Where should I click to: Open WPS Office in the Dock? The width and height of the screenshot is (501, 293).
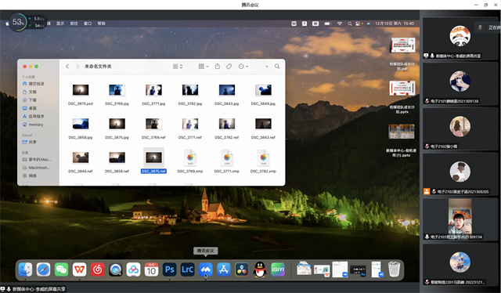click(79, 269)
